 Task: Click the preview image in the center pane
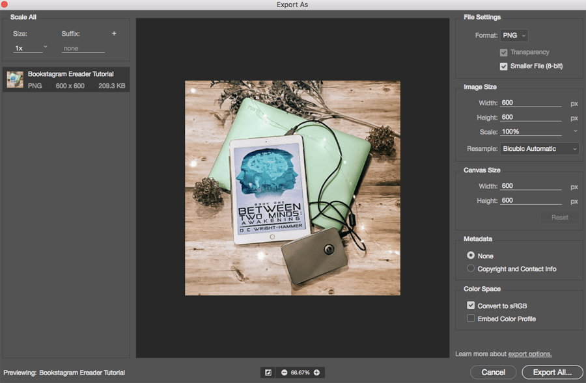point(292,188)
